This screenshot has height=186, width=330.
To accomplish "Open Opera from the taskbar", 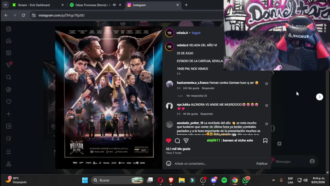I will click(160, 180).
